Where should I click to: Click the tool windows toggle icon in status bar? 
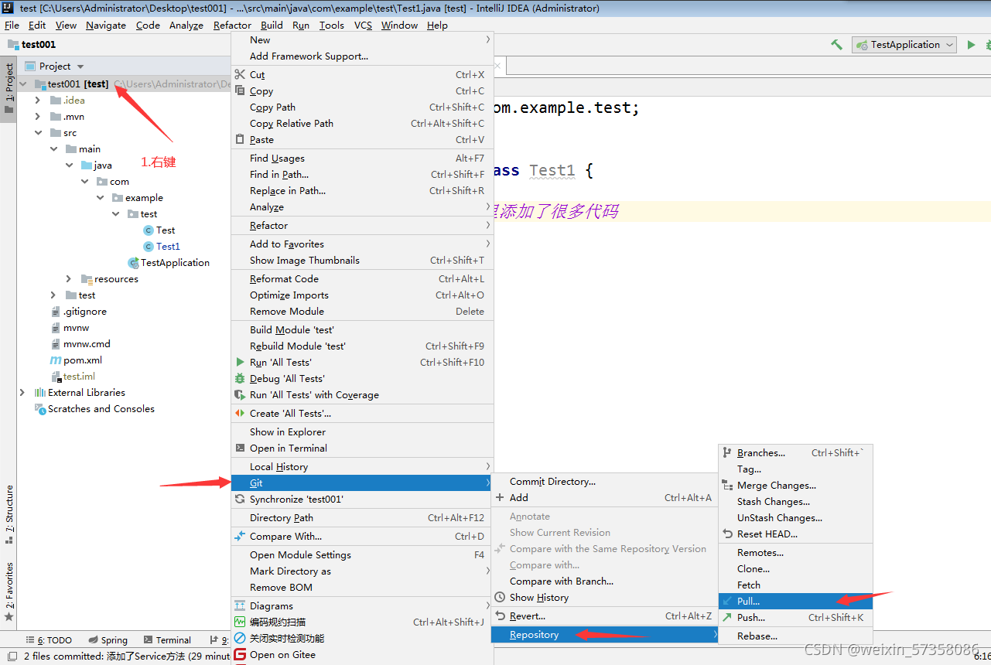(x=12, y=656)
